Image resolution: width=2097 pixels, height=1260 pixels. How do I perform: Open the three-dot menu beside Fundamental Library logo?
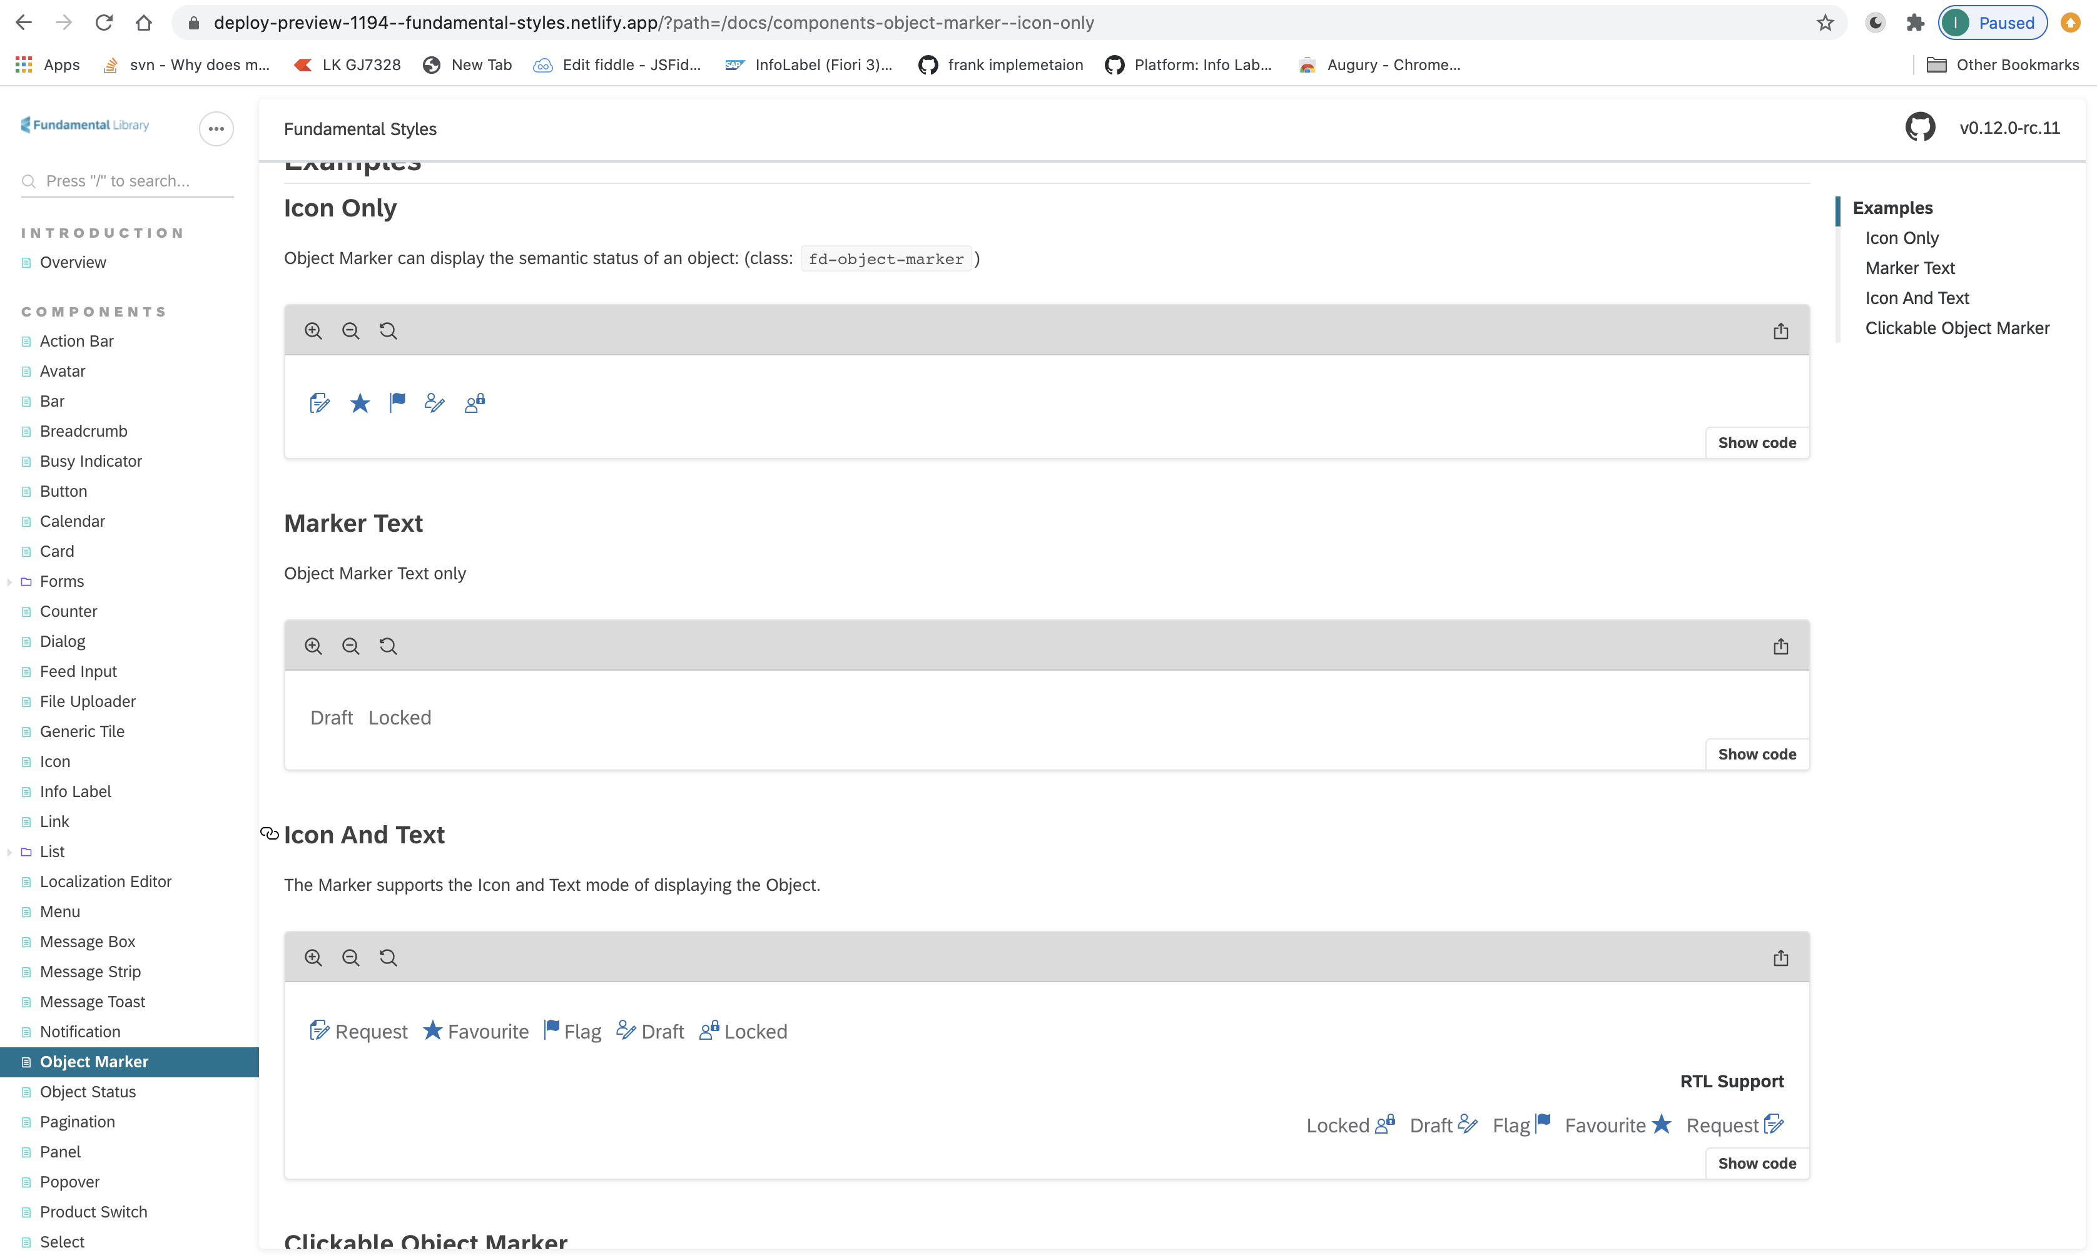click(x=216, y=128)
